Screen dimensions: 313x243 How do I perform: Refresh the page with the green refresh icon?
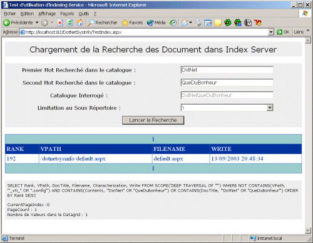click(70, 23)
